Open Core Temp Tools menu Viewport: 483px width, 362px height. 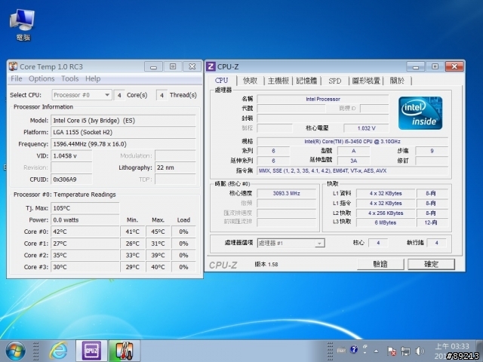point(70,78)
